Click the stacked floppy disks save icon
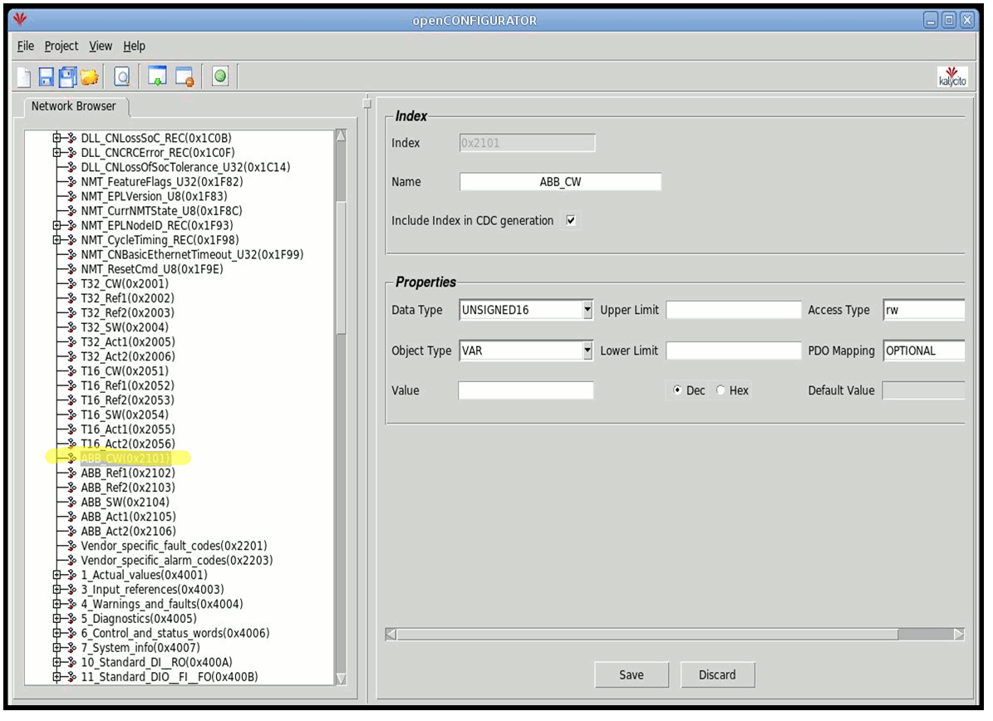Viewport: 993px width, 721px height. click(x=67, y=77)
